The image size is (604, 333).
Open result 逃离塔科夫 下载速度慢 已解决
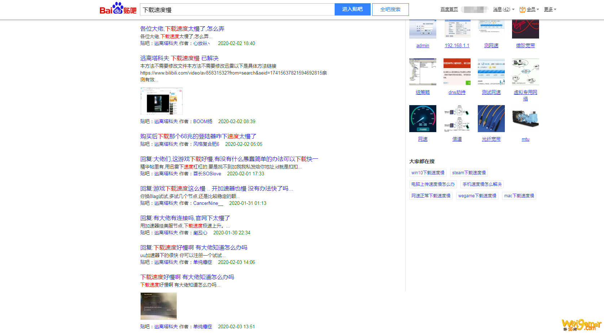179,58
